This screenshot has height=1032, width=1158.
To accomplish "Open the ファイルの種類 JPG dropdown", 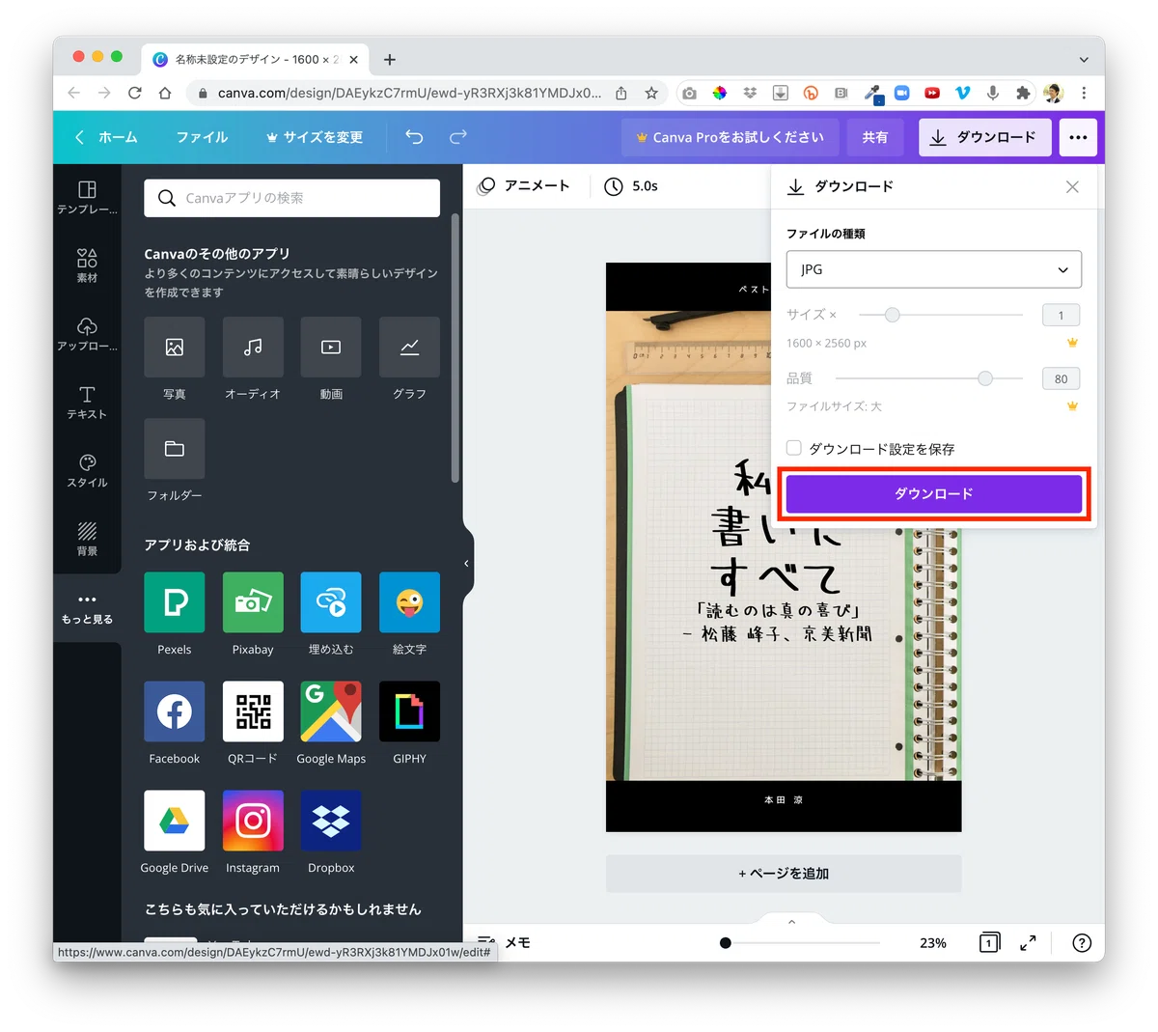I will [x=934, y=269].
